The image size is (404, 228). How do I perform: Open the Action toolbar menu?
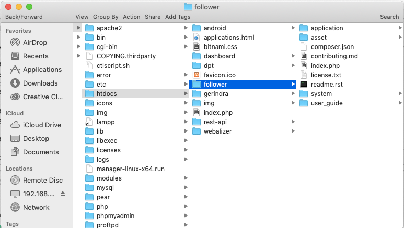[131, 17]
